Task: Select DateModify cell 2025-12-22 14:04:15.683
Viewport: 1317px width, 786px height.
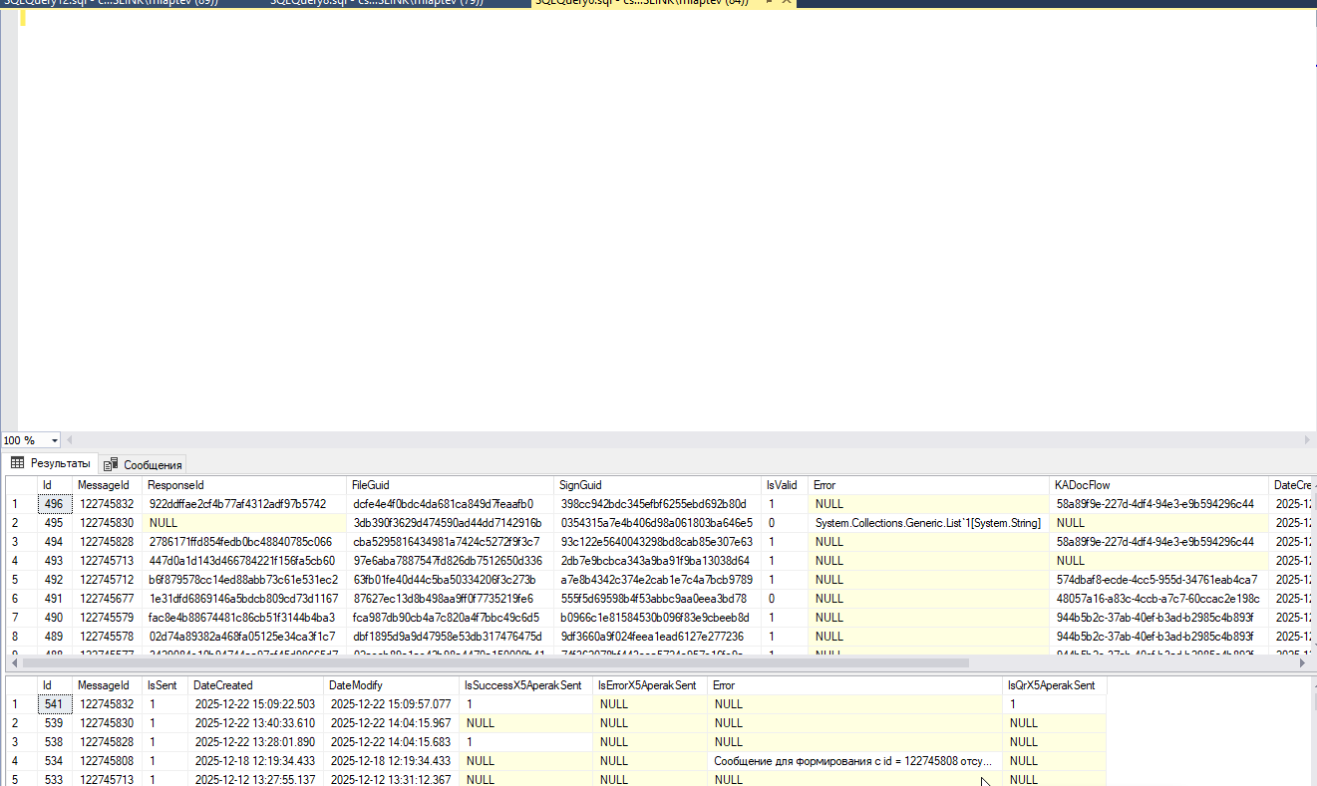Action: [x=392, y=742]
